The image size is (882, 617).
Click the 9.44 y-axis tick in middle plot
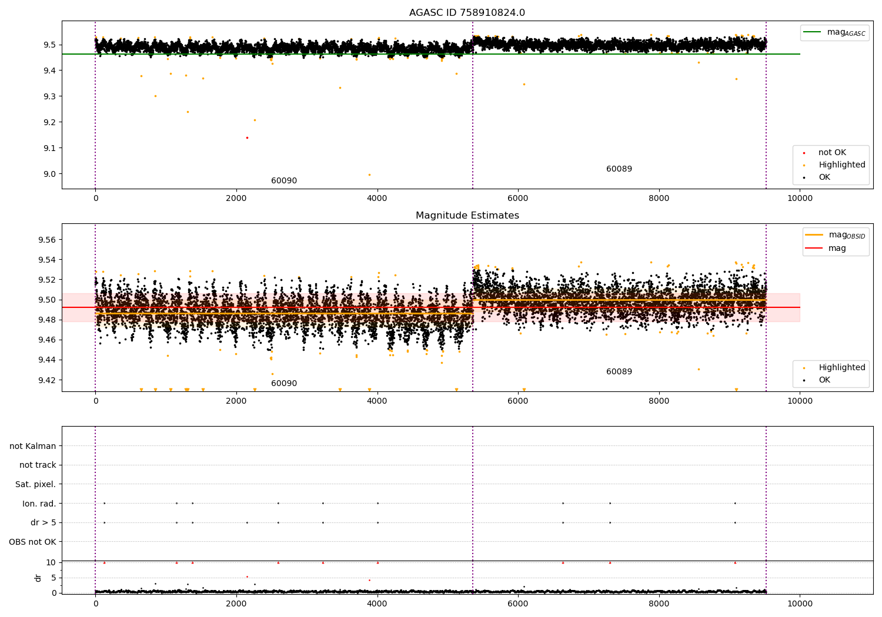(47, 360)
